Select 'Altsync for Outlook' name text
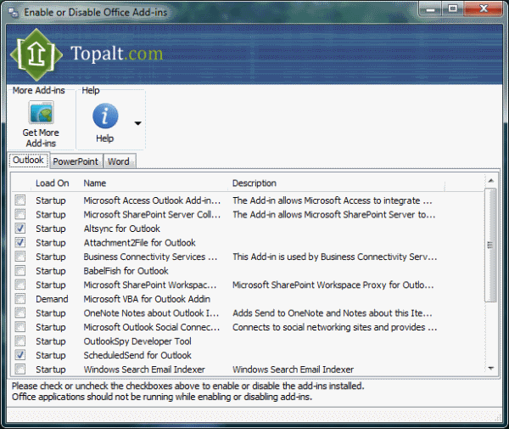The height and width of the screenshot is (429, 509). click(x=121, y=229)
